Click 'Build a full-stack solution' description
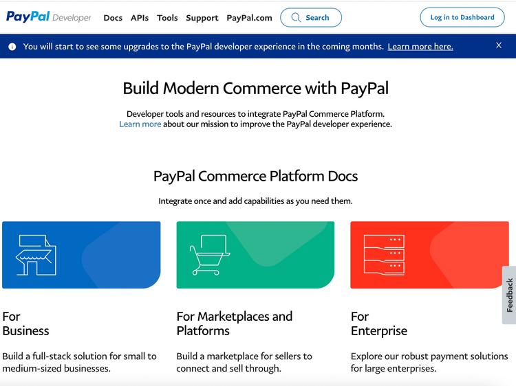 point(79,363)
